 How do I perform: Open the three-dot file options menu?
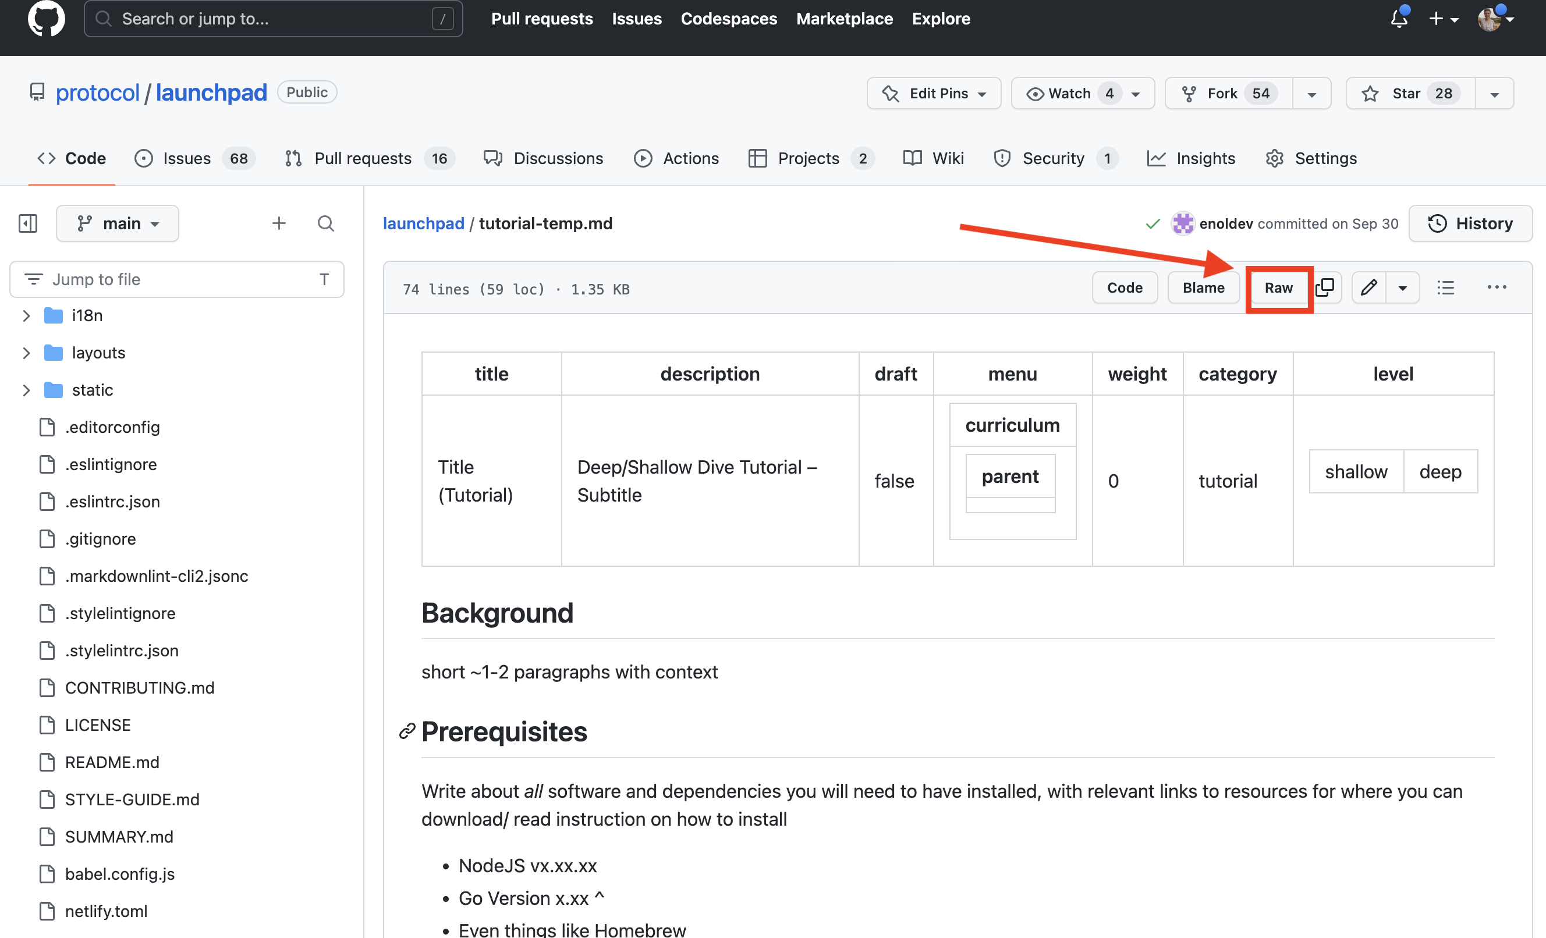coord(1497,287)
